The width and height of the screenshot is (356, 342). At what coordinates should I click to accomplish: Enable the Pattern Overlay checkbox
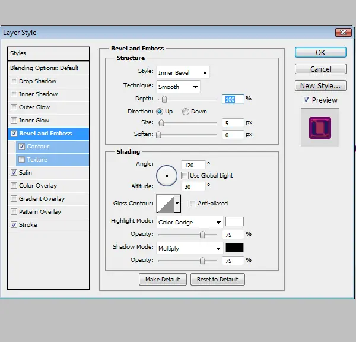(14, 212)
